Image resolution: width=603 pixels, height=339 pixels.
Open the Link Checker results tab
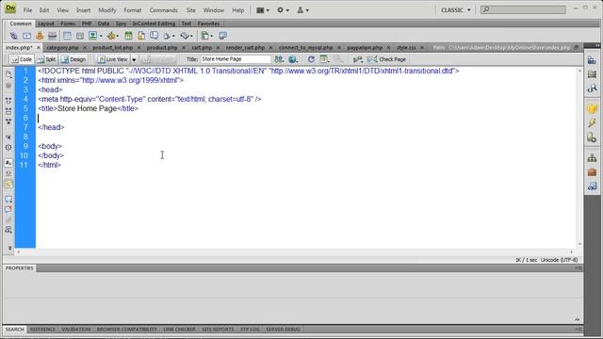point(179,330)
